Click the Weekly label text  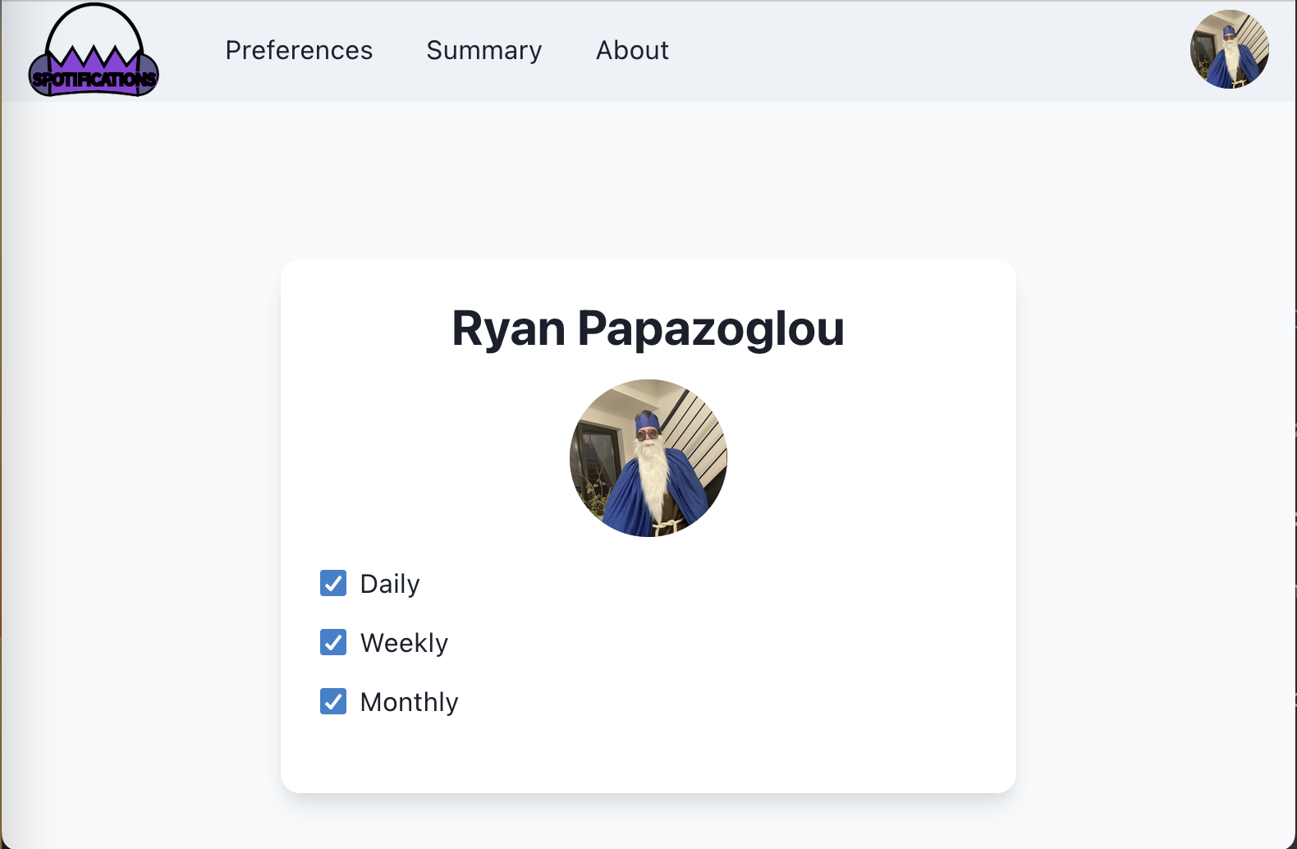tap(405, 643)
